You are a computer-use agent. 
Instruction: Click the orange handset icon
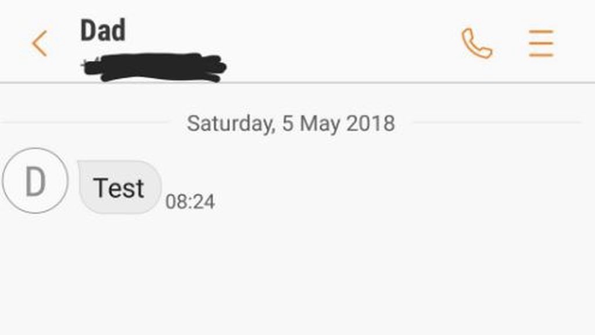coord(477,43)
